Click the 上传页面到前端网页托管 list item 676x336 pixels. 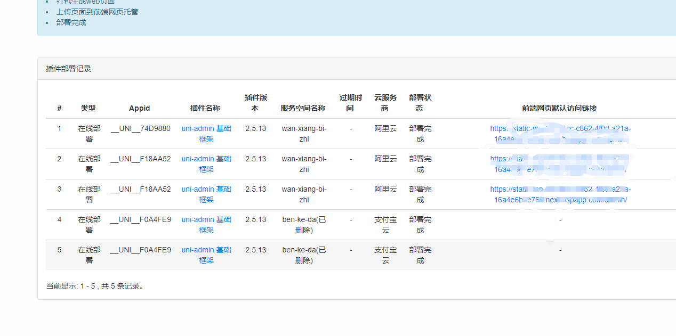tap(97, 12)
